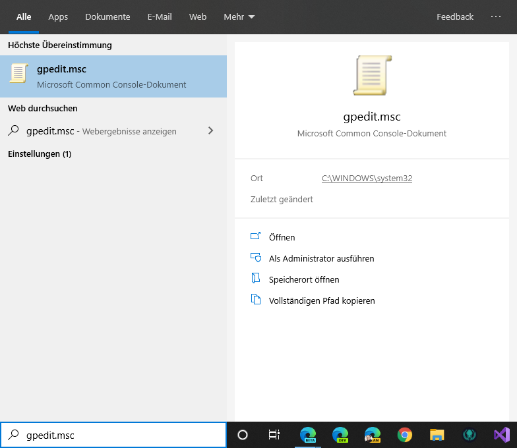Switch to the Dokumente tab

(107, 17)
